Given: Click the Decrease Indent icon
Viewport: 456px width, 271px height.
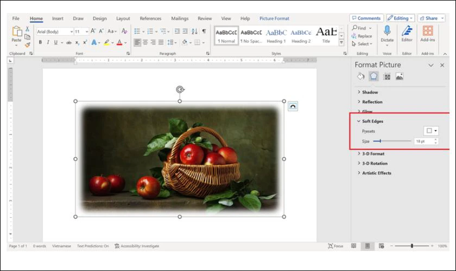Looking at the screenshot, I should pos(177,31).
